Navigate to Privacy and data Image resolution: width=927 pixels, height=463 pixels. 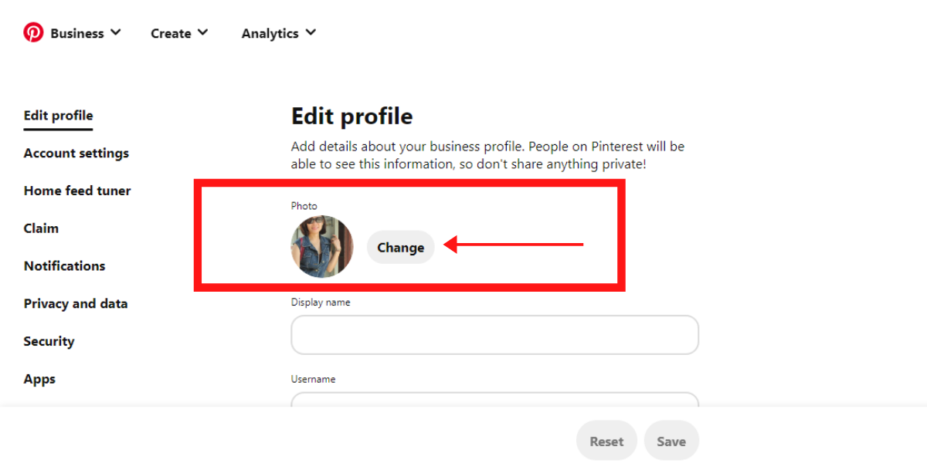(x=76, y=303)
